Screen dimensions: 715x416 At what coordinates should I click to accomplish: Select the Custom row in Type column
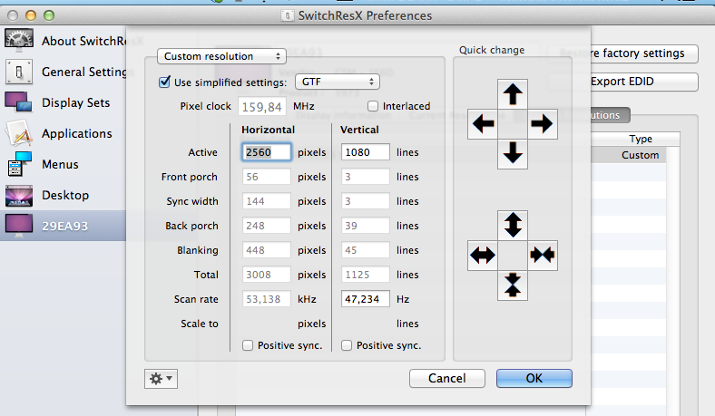[x=640, y=155]
